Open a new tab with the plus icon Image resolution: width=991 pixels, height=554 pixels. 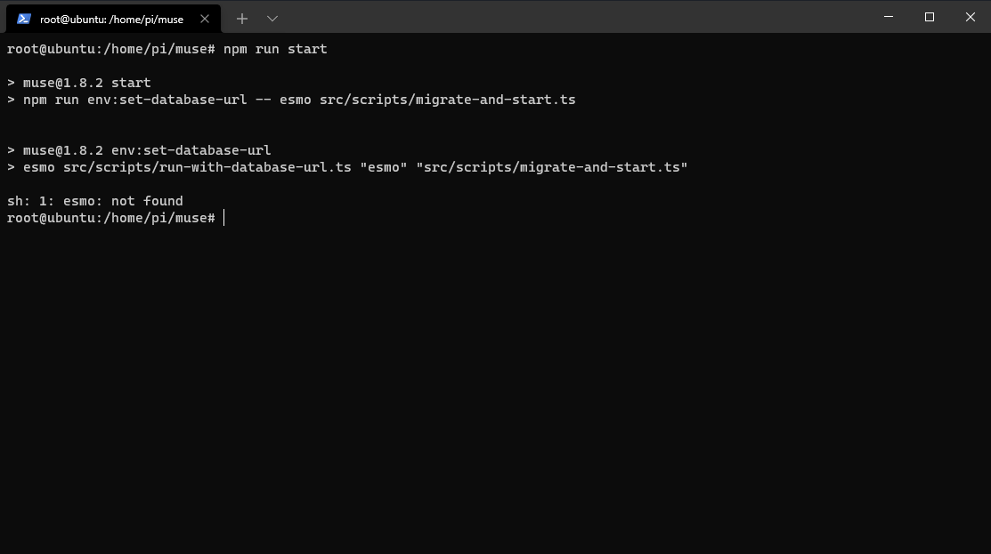pyautogui.click(x=242, y=18)
